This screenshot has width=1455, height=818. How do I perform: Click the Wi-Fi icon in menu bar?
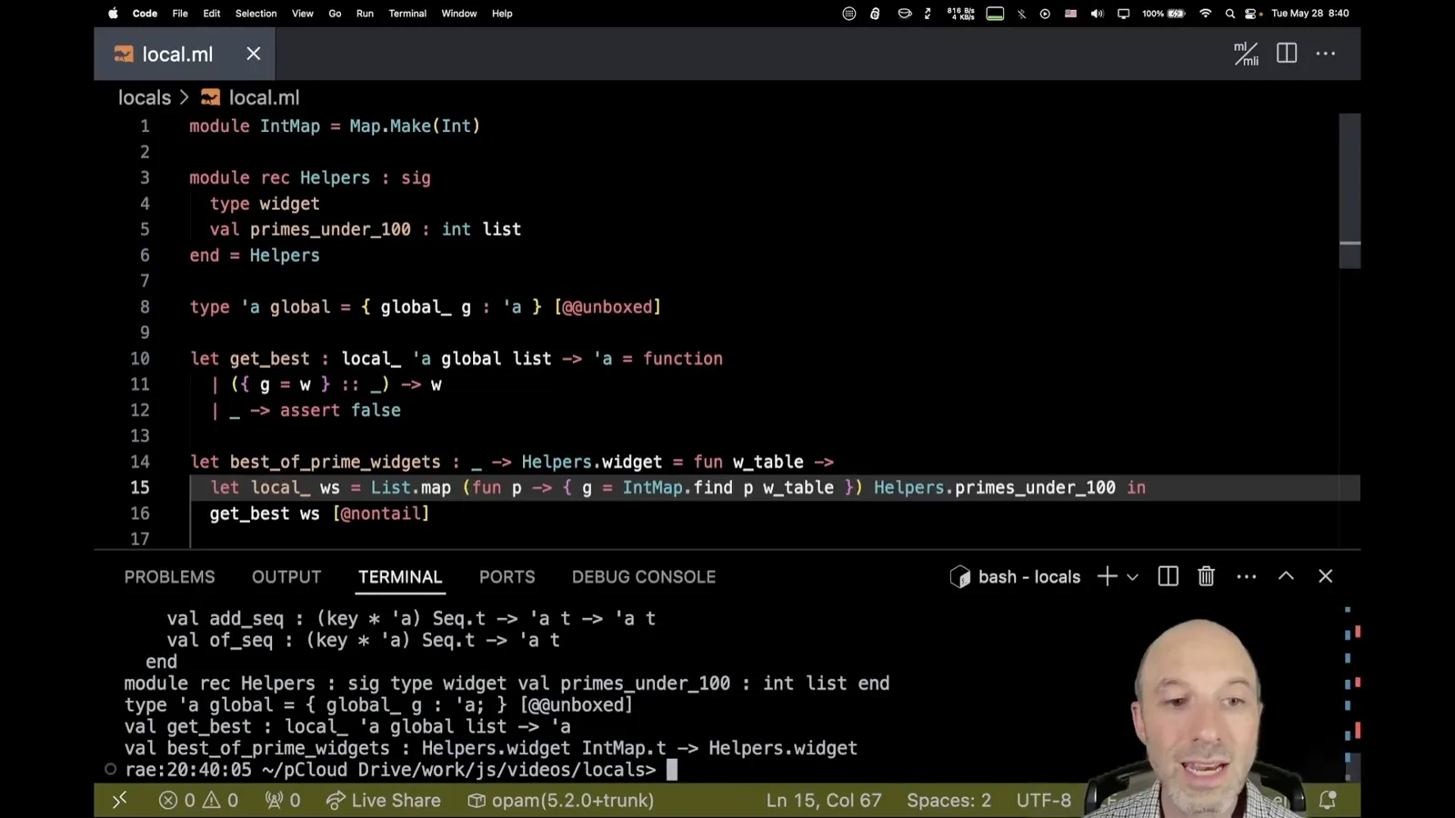click(x=1206, y=14)
